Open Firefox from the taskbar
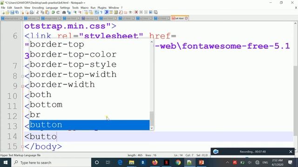Image resolution: width=298 pixels, height=167 pixels. tap(155, 162)
